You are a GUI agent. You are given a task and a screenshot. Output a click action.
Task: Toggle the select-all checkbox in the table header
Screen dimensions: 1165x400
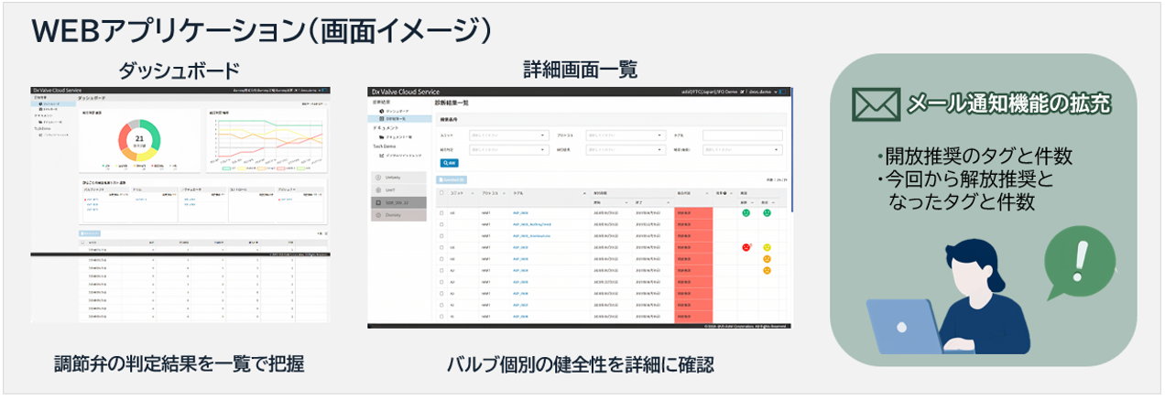pos(443,193)
